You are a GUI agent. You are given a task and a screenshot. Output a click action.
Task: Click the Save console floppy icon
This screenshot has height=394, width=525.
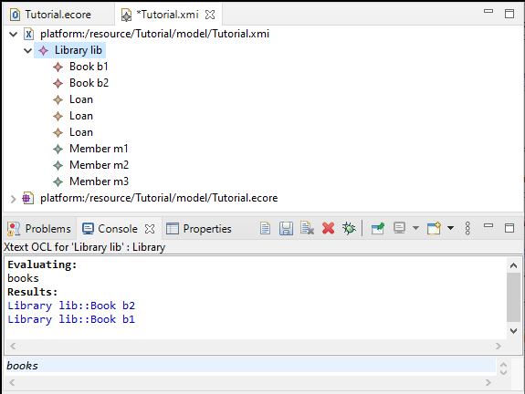click(x=286, y=229)
